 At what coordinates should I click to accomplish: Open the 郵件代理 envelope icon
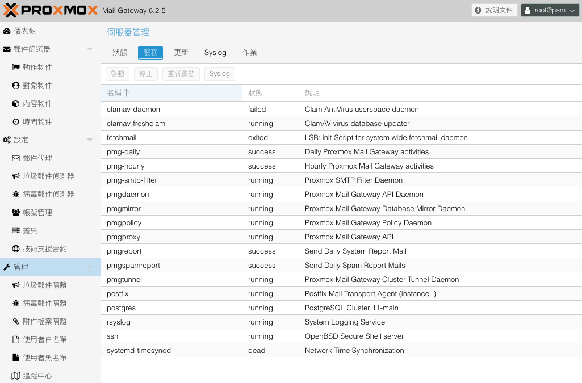point(15,158)
